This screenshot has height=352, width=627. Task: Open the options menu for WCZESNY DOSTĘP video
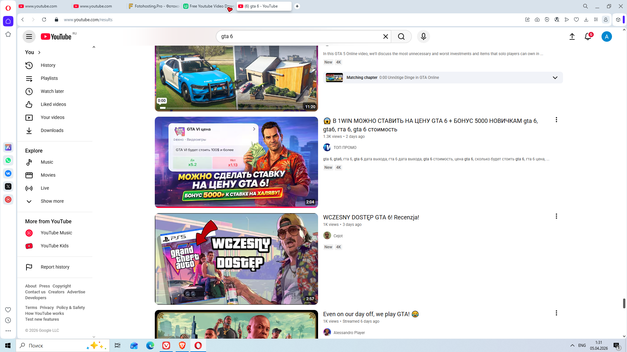click(556, 216)
